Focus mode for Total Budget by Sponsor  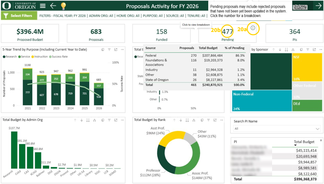(314, 49)
